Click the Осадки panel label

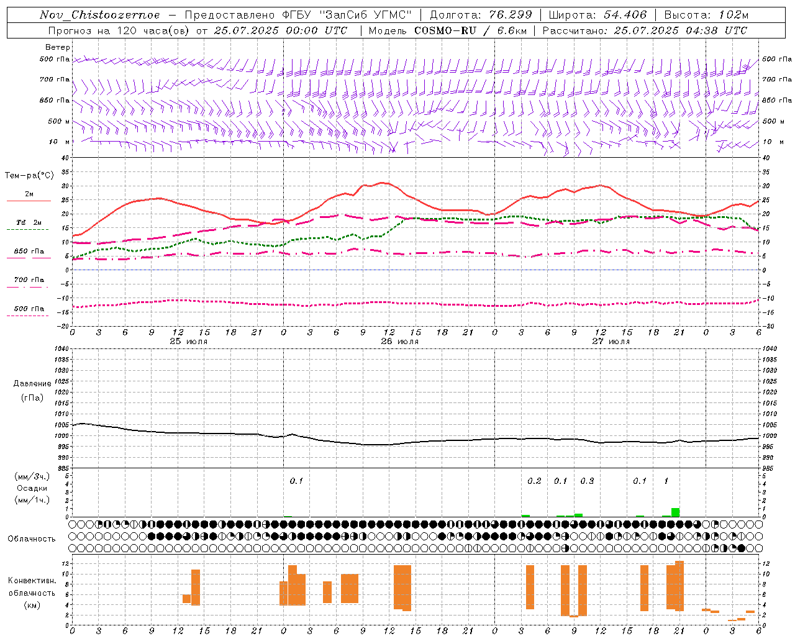click(32, 488)
